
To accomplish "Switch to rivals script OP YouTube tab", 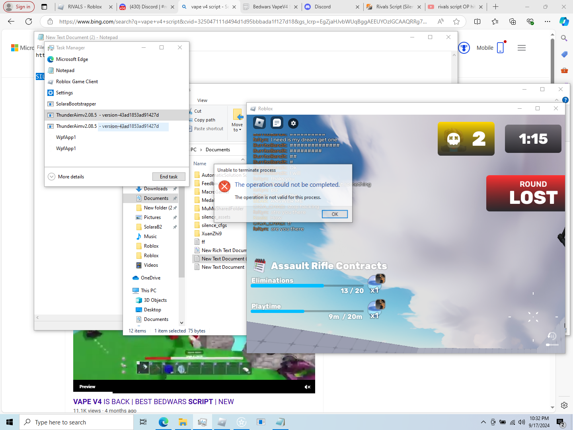I will coord(456,7).
